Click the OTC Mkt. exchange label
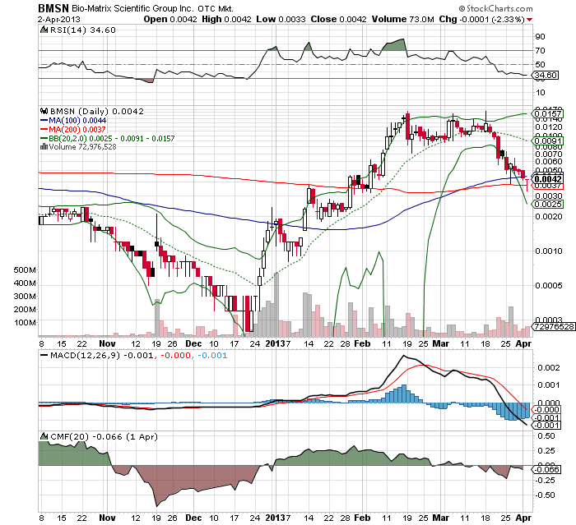Viewport: 576px width, 525px height. pyautogui.click(x=216, y=8)
